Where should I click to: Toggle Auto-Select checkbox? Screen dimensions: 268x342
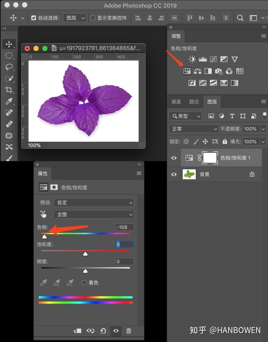pos(33,18)
